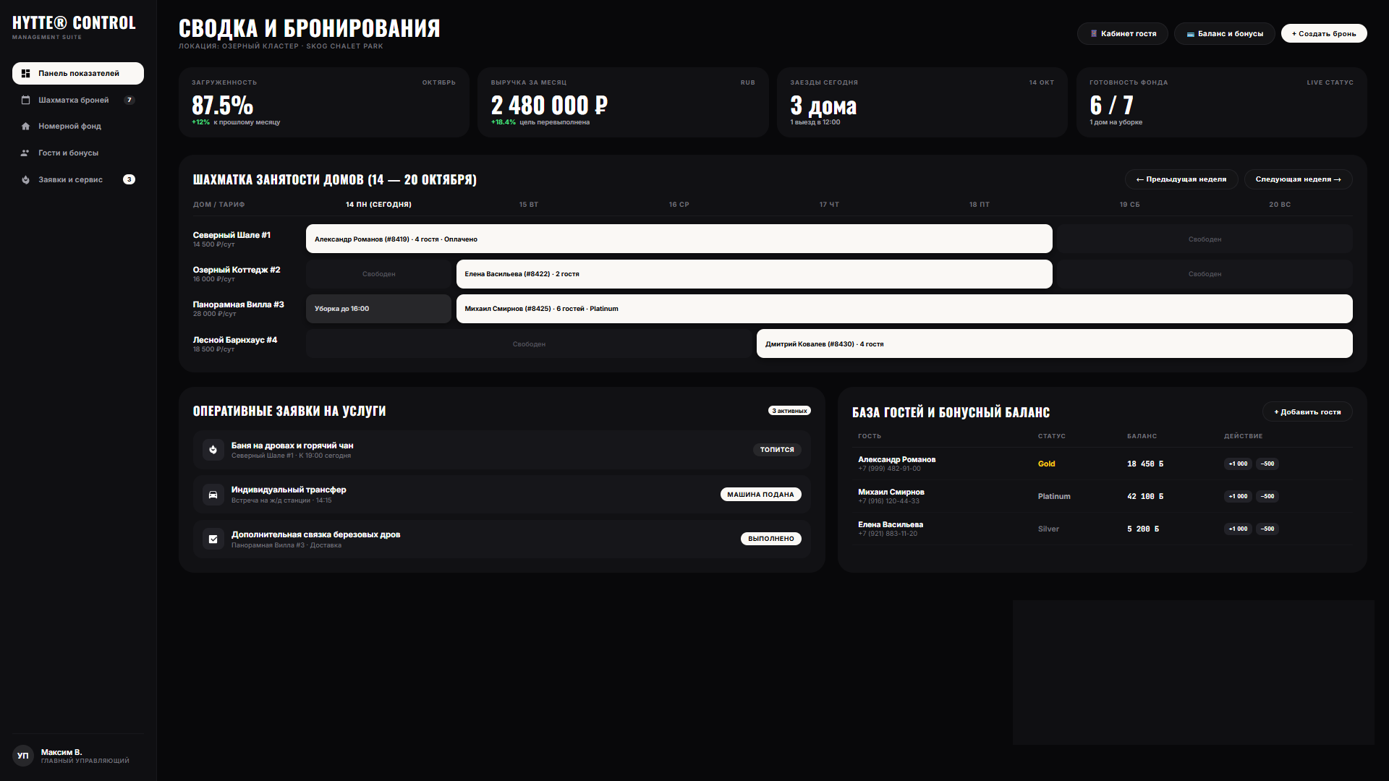Click the 3 активных badge
This screenshot has height=781, width=1389.
coord(789,411)
